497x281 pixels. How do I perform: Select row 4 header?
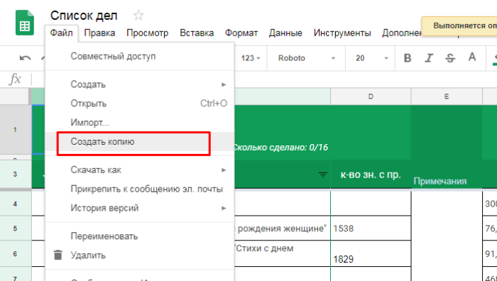pos(16,204)
